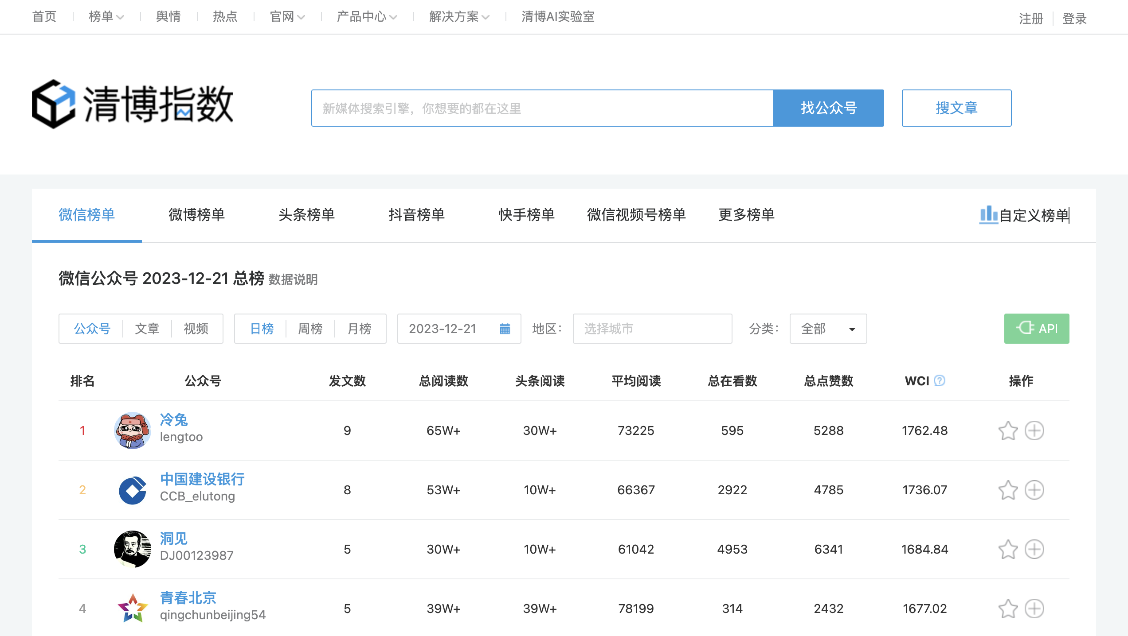Click the 登录 link
Viewport: 1128px width, 636px height.
tap(1075, 19)
